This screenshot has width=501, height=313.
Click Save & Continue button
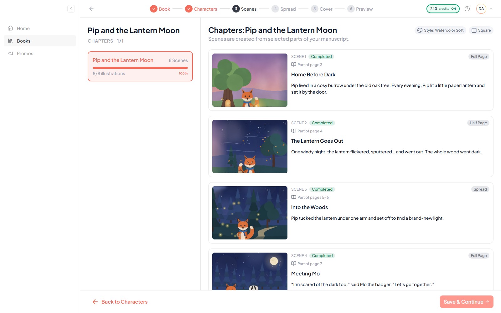pos(467,302)
